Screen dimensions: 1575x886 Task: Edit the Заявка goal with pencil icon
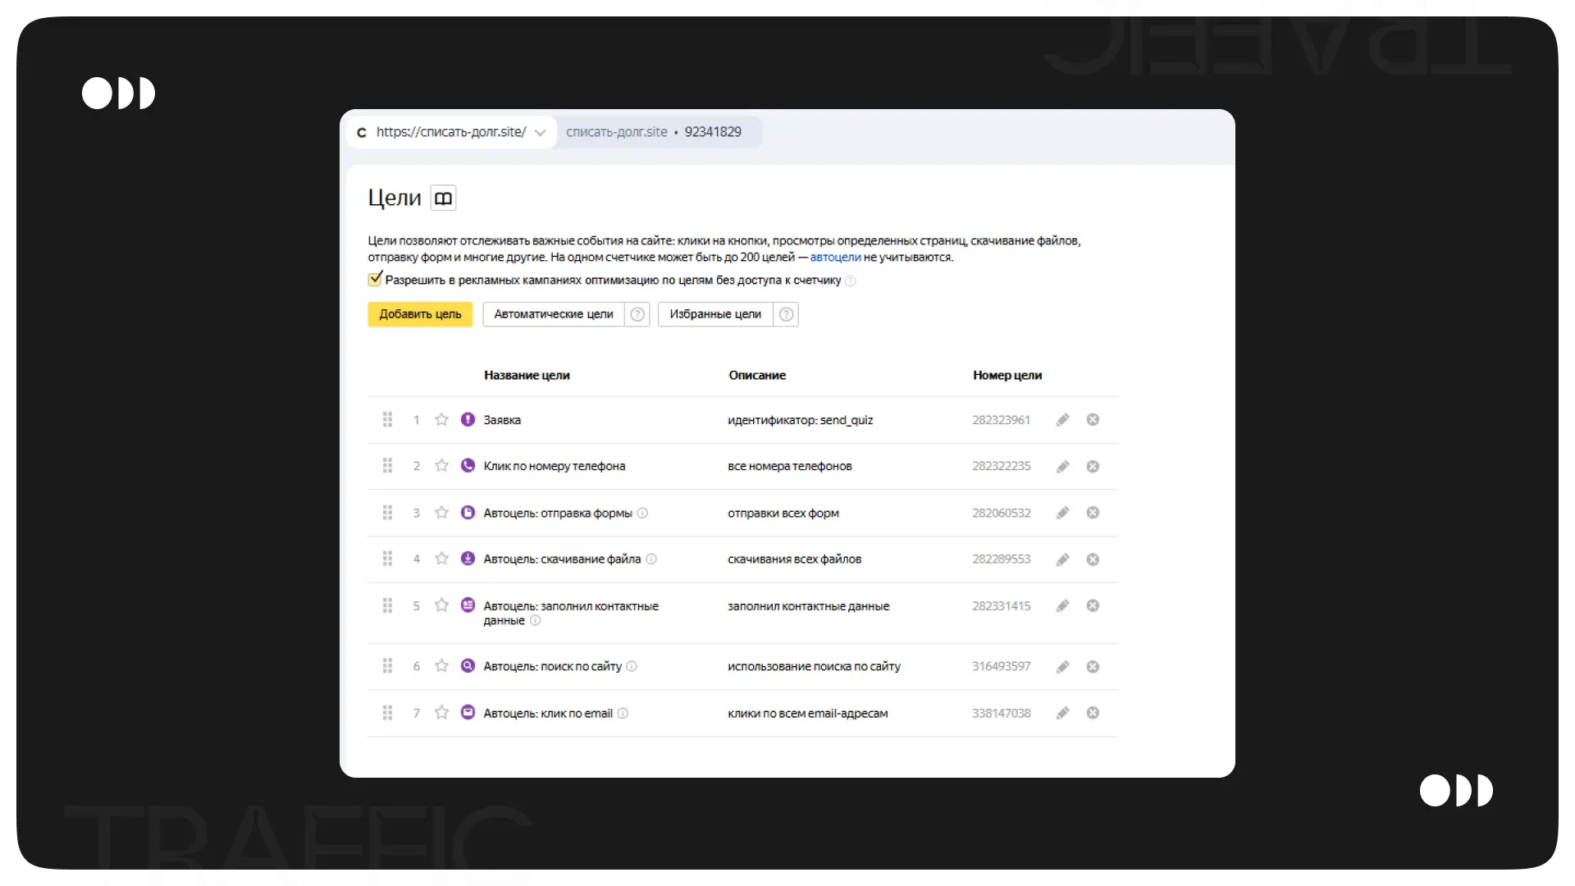(1062, 420)
